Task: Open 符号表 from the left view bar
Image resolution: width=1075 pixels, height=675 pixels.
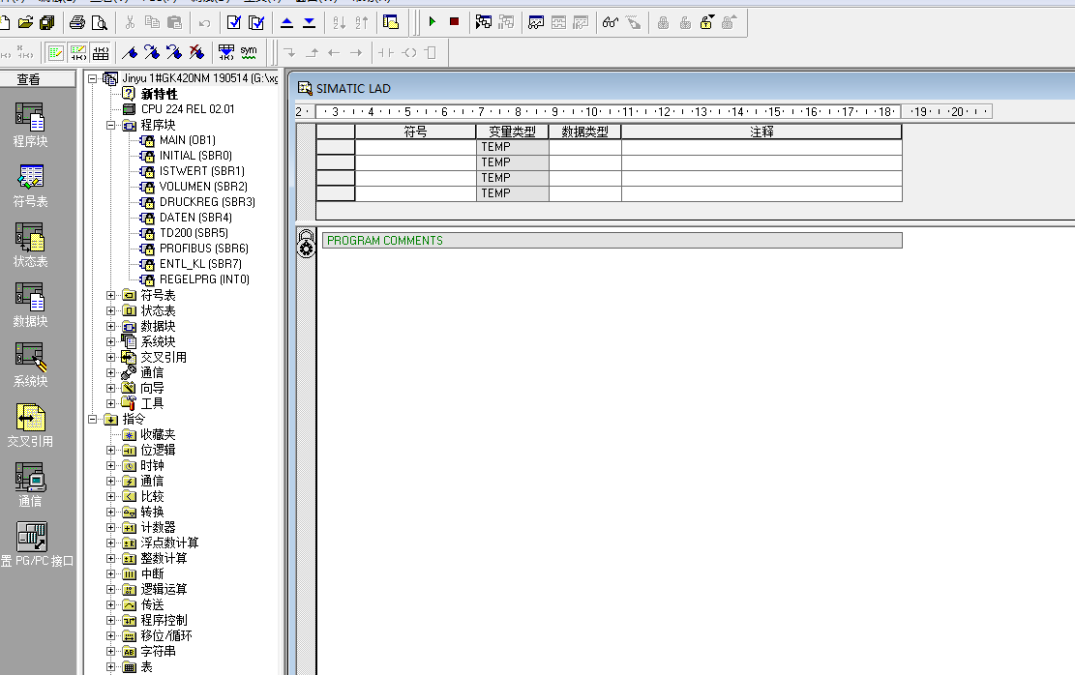Action: (x=30, y=185)
